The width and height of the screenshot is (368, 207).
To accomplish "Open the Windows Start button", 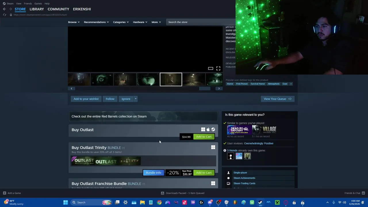I will (x=66, y=203).
